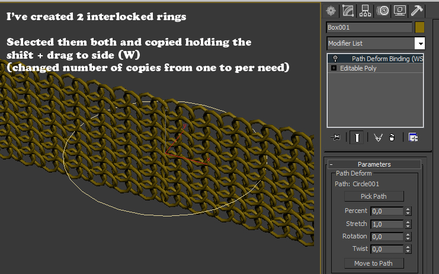Toggle Show End Result button
Image resolution: width=439 pixels, height=274 pixels.
click(357, 138)
